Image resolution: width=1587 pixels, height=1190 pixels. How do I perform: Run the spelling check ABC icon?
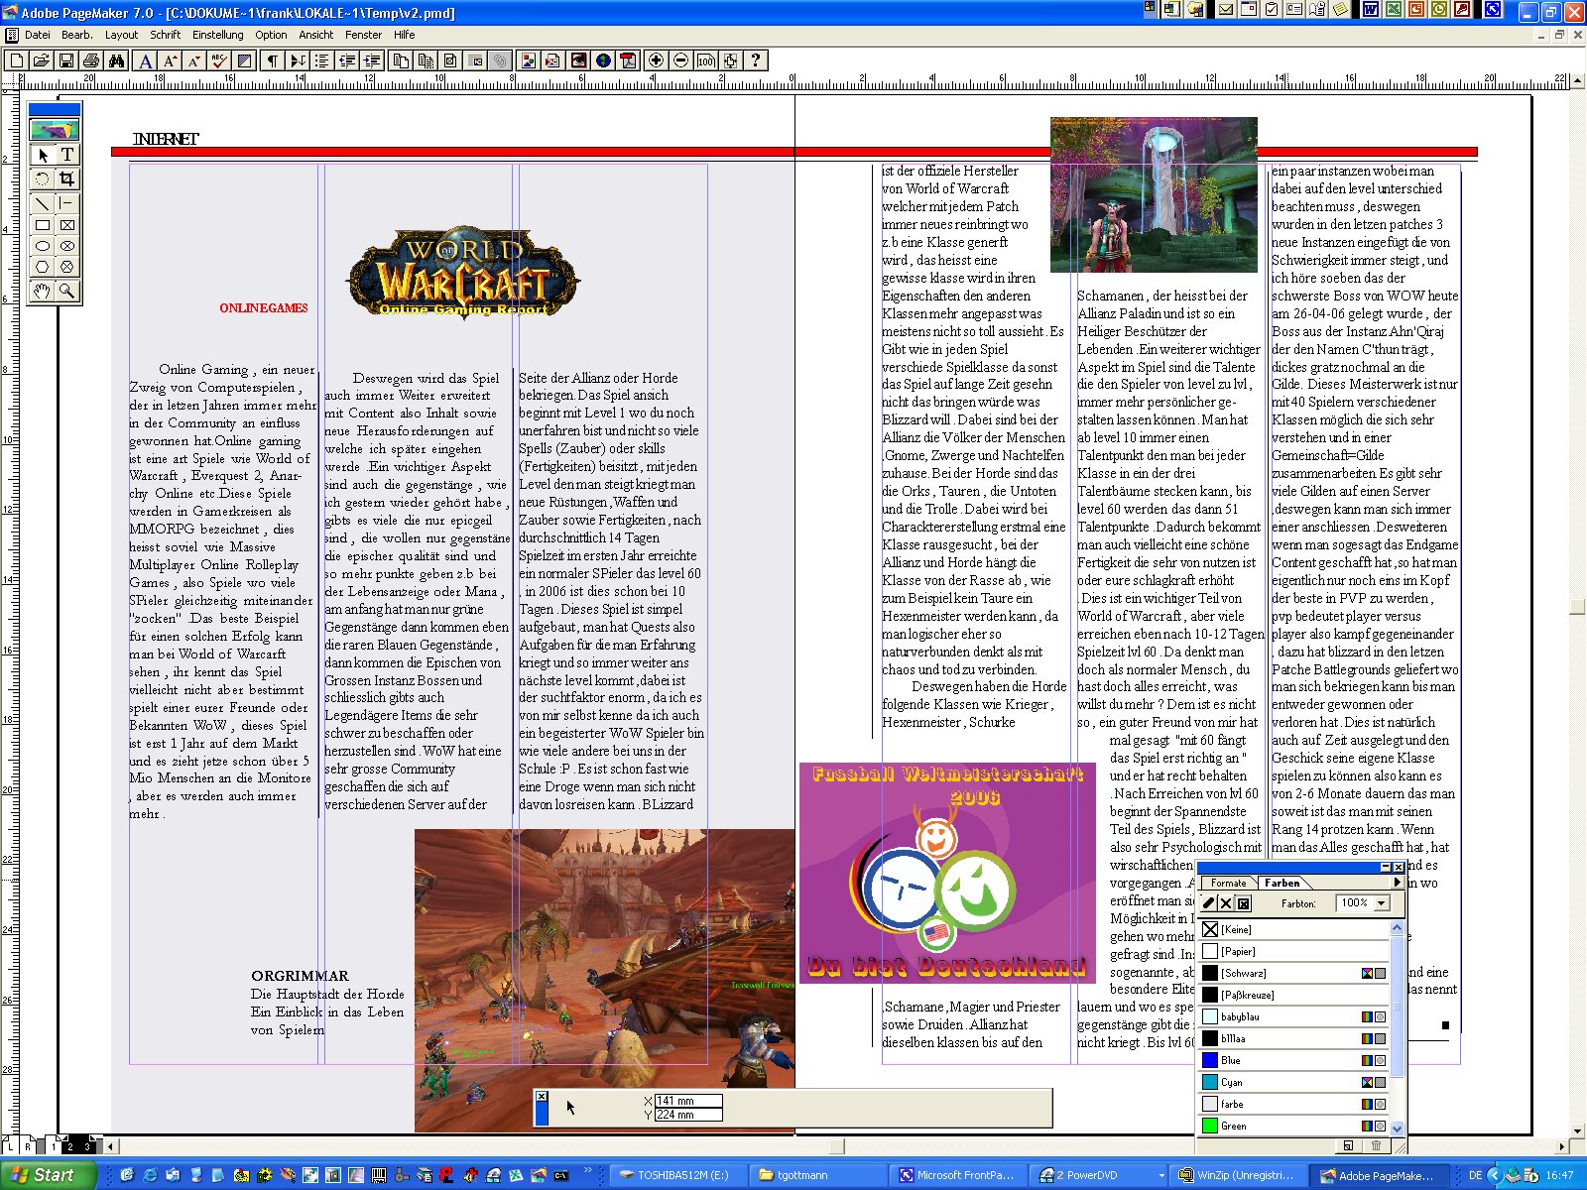pos(219,60)
